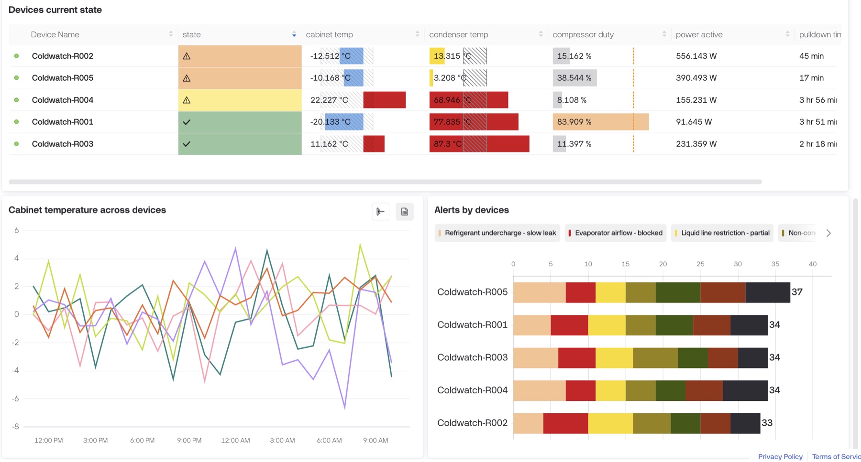Sort by power active column arrows
The image size is (861, 462).
(x=787, y=34)
